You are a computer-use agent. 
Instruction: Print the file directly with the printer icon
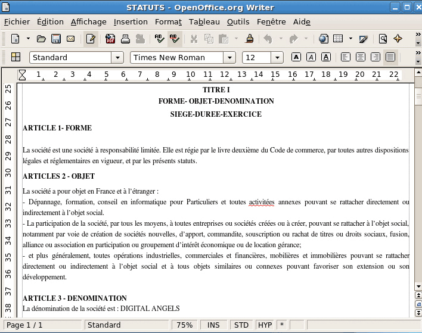125,39
